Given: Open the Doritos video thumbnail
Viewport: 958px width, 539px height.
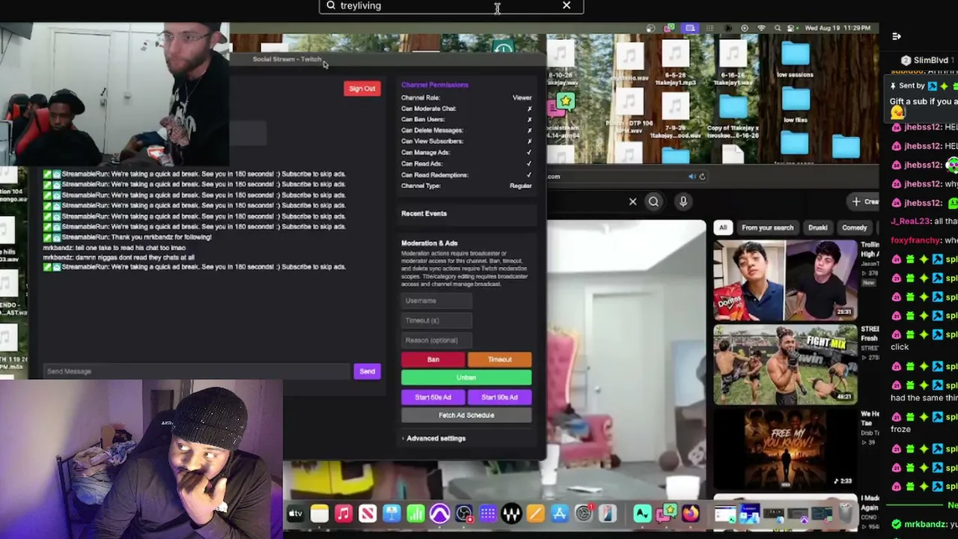Looking at the screenshot, I should [785, 281].
